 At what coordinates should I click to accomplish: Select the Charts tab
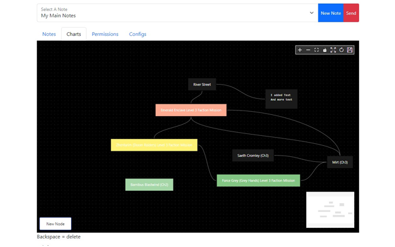coord(73,34)
